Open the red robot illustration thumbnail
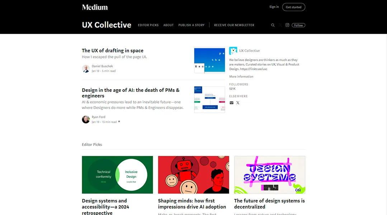 [x=194, y=175]
